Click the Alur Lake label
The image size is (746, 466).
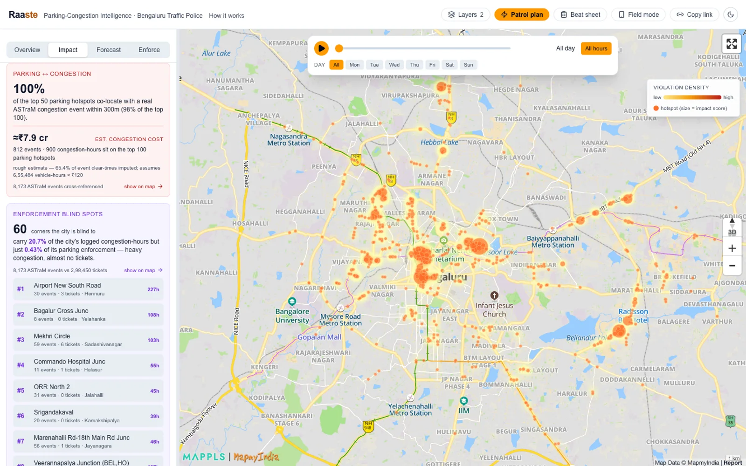click(x=216, y=53)
